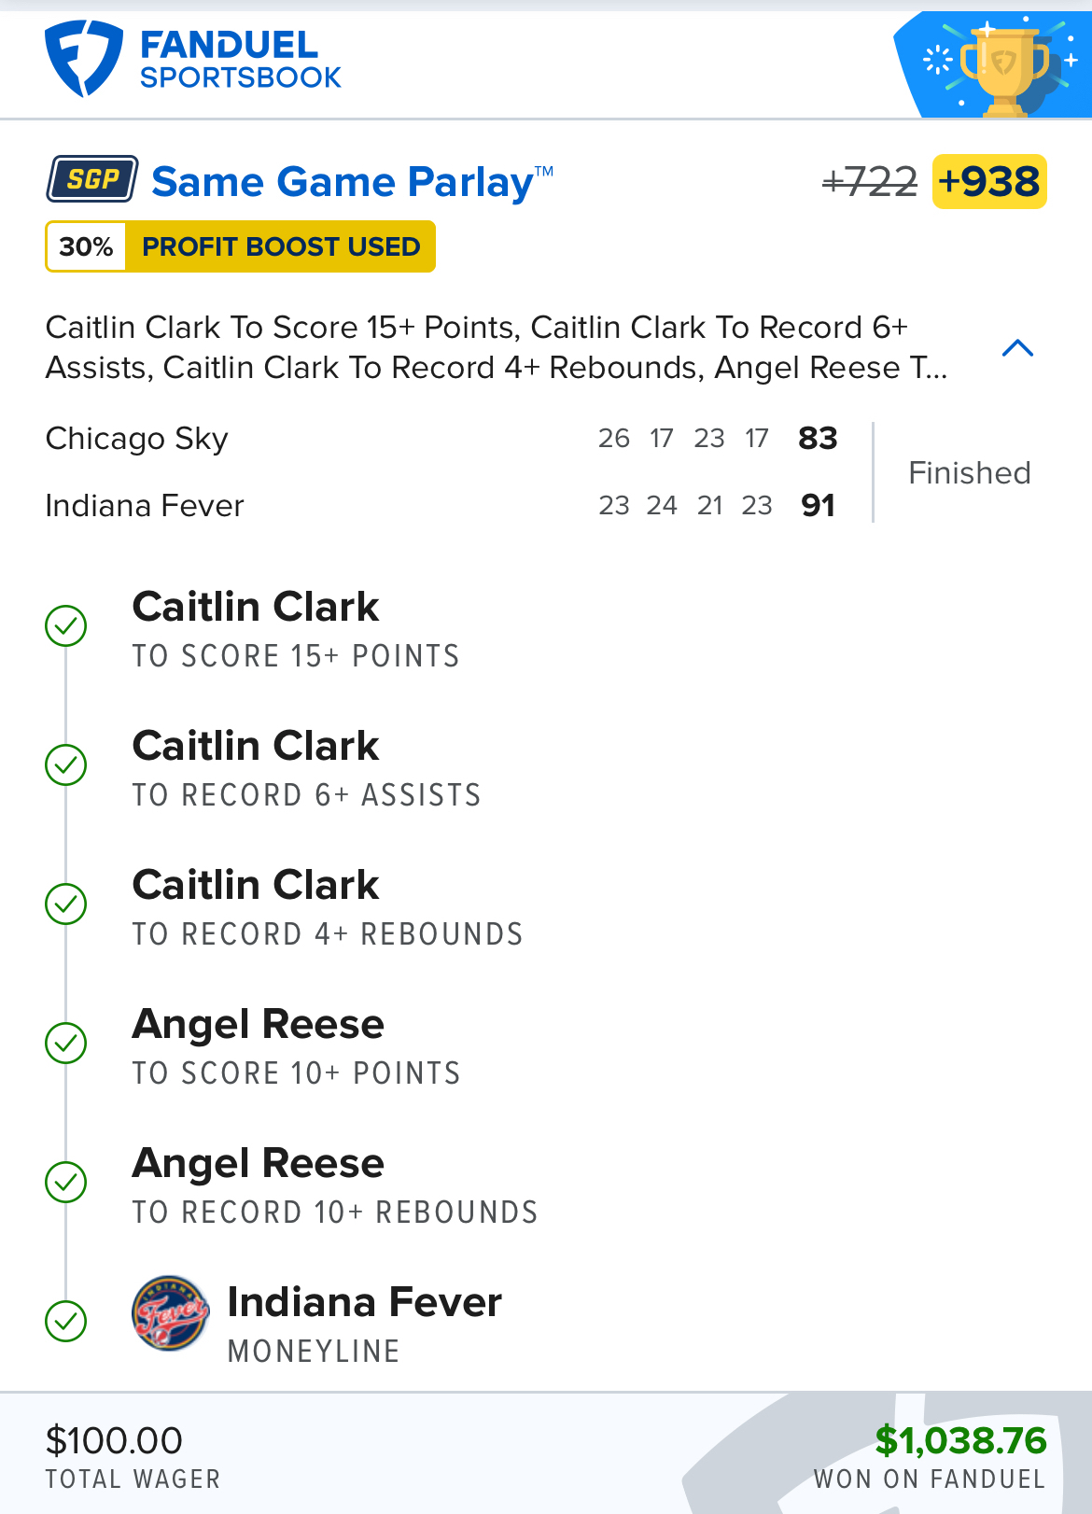Tap the gold trophy icon

1004,67
